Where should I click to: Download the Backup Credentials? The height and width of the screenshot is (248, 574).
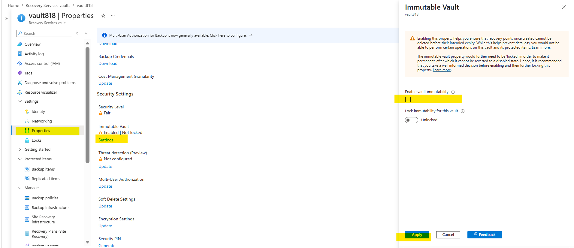[108, 63]
